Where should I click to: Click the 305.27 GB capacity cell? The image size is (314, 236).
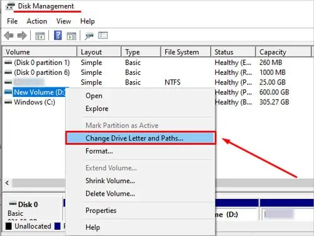tap(274, 102)
